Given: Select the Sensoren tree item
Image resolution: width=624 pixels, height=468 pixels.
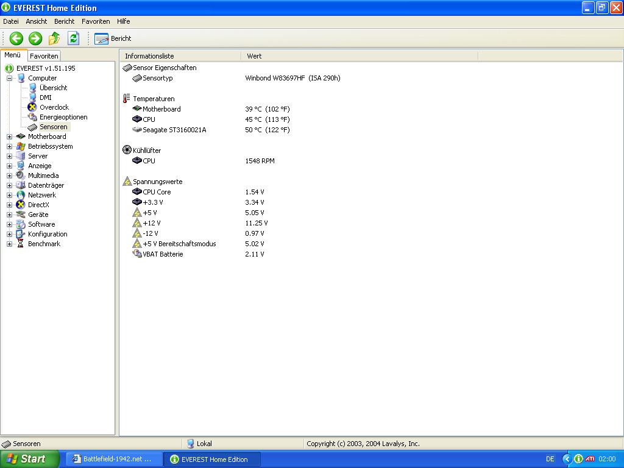Looking at the screenshot, I should coord(54,127).
